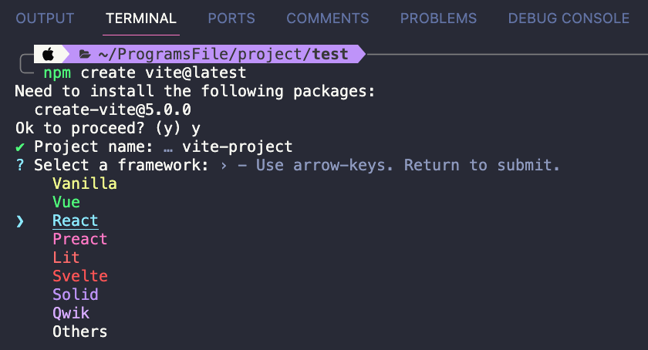Select the Qwik framework option

[71, 313]
